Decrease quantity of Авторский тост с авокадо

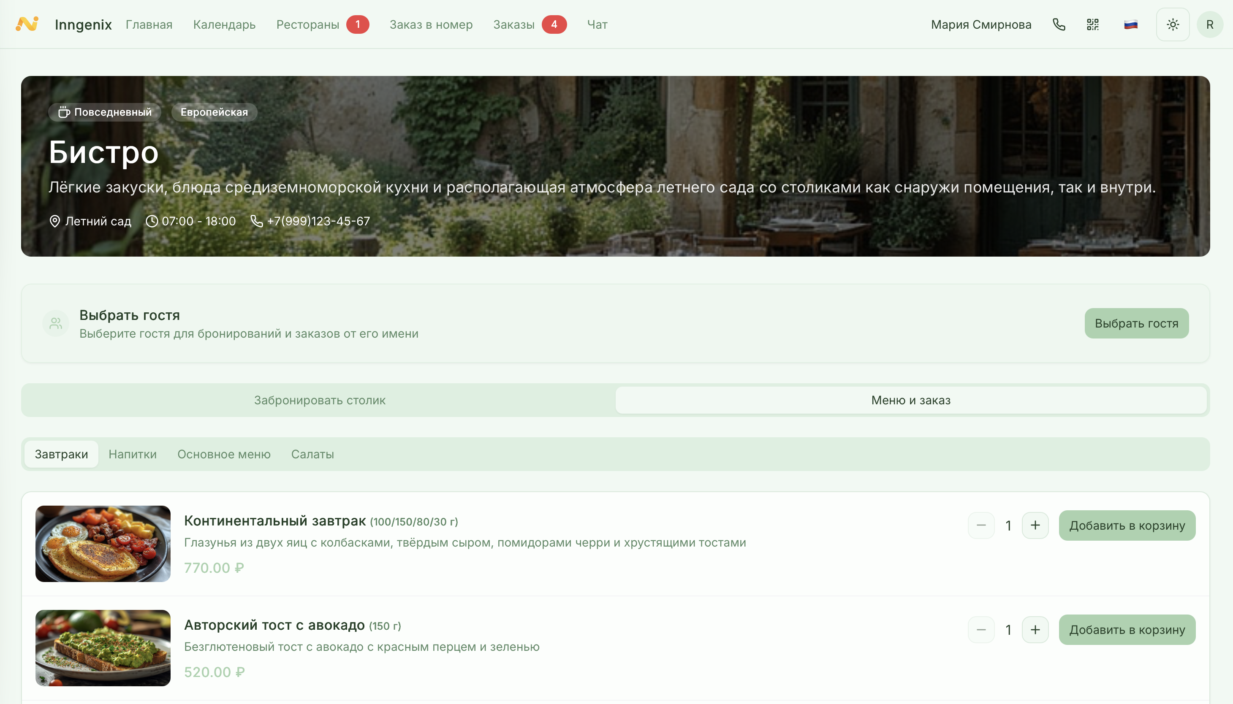[981, 630]
